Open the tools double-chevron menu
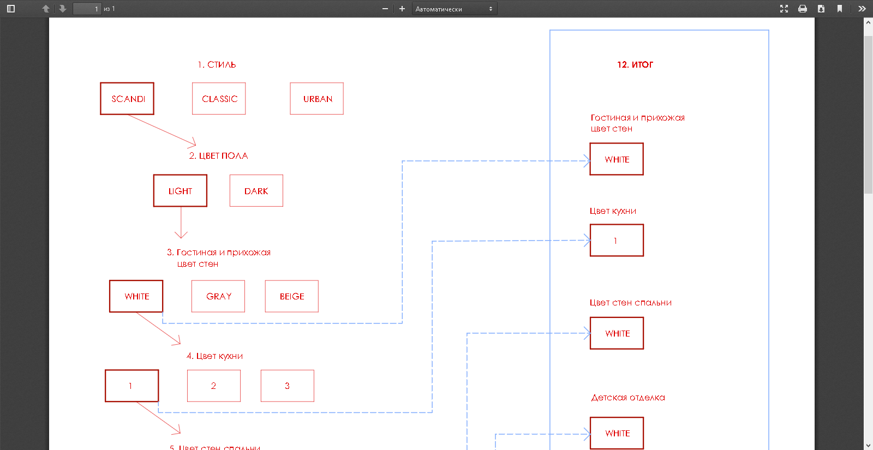Image resolution: width=873 pixels, height=450 pixels. tap(862, 9)
